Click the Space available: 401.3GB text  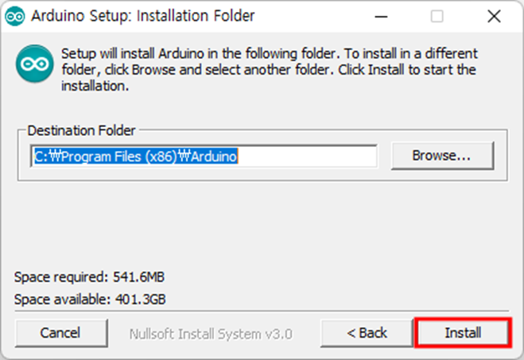[x=90, y=300]
